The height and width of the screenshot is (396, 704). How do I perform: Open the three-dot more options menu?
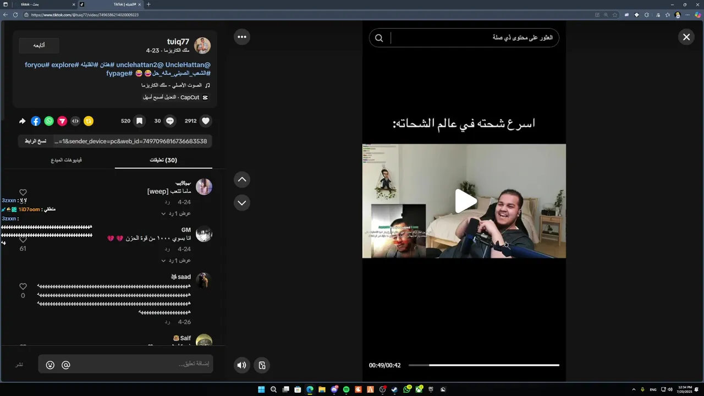242,37
